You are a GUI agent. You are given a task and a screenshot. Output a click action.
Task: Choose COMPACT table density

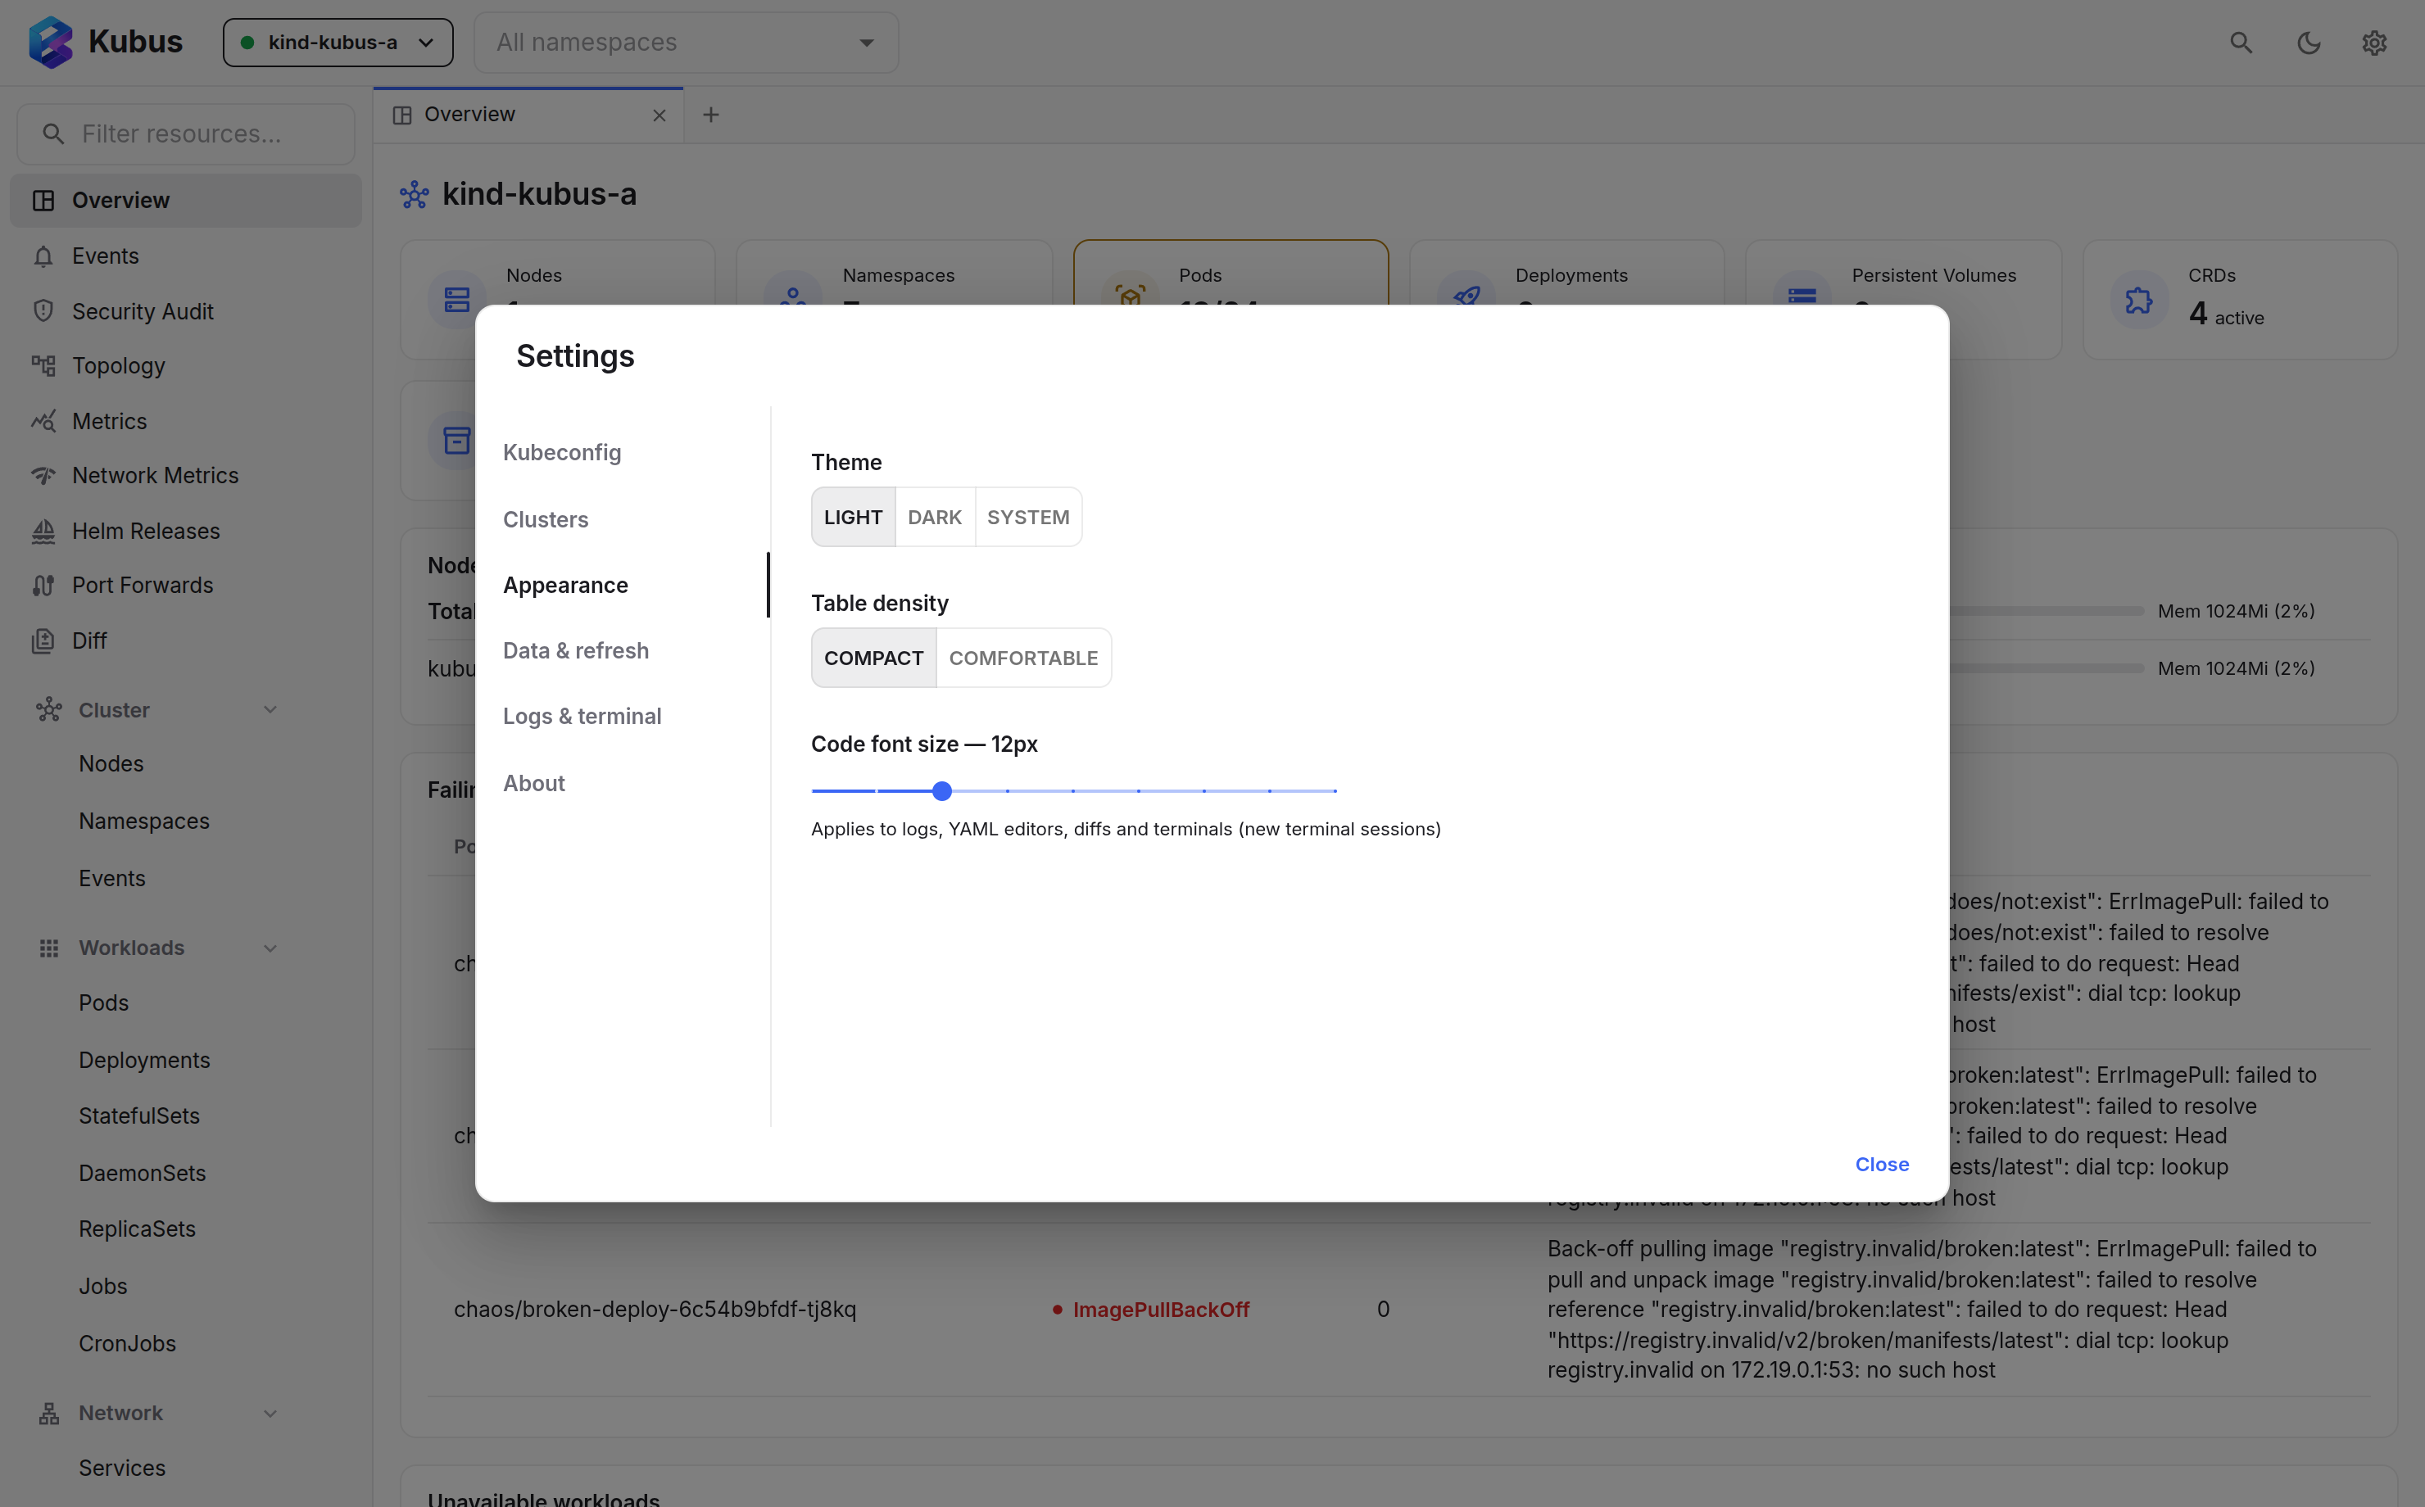(874, 658)
